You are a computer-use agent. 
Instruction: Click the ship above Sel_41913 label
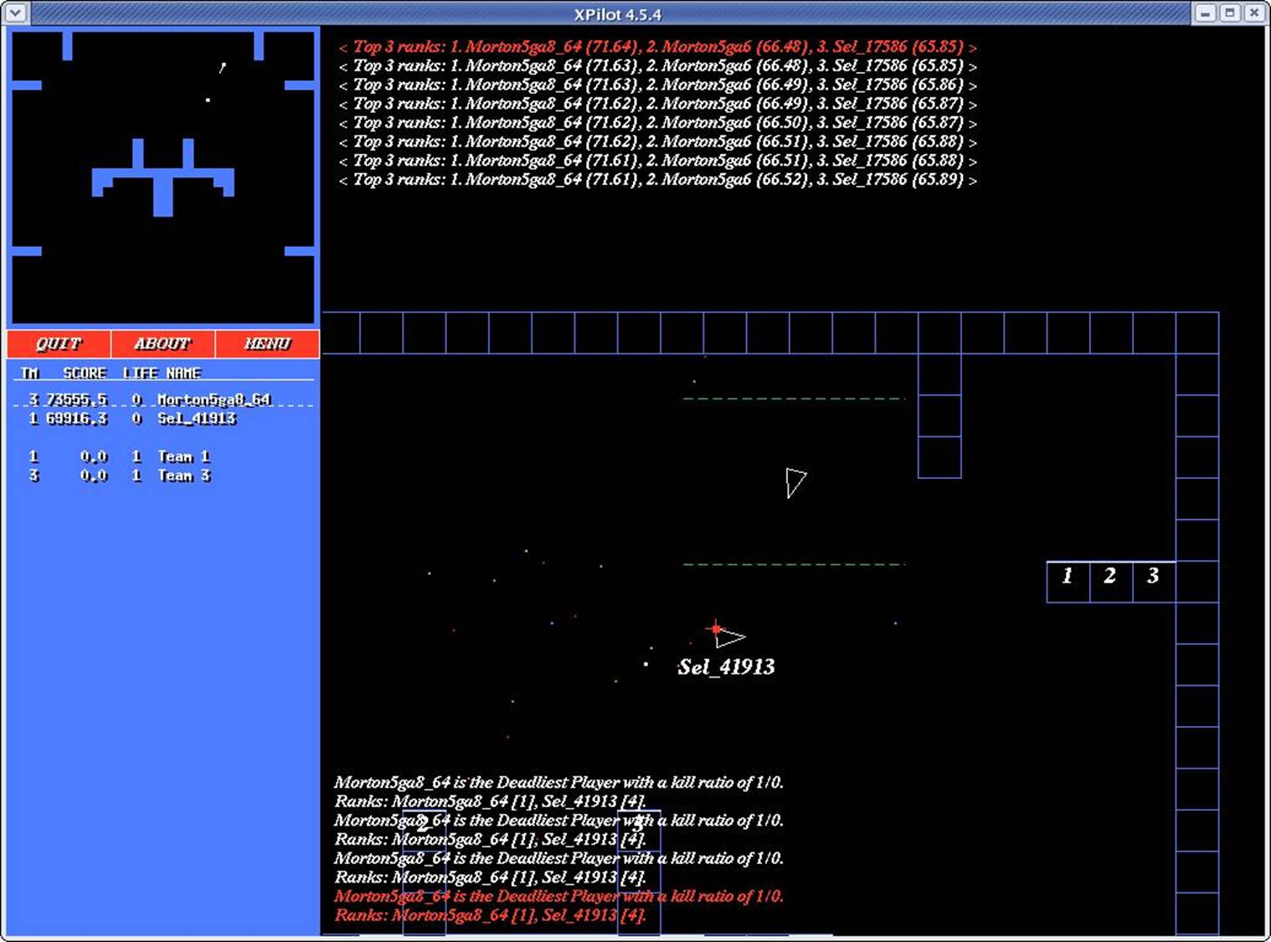tap(728, 637)
